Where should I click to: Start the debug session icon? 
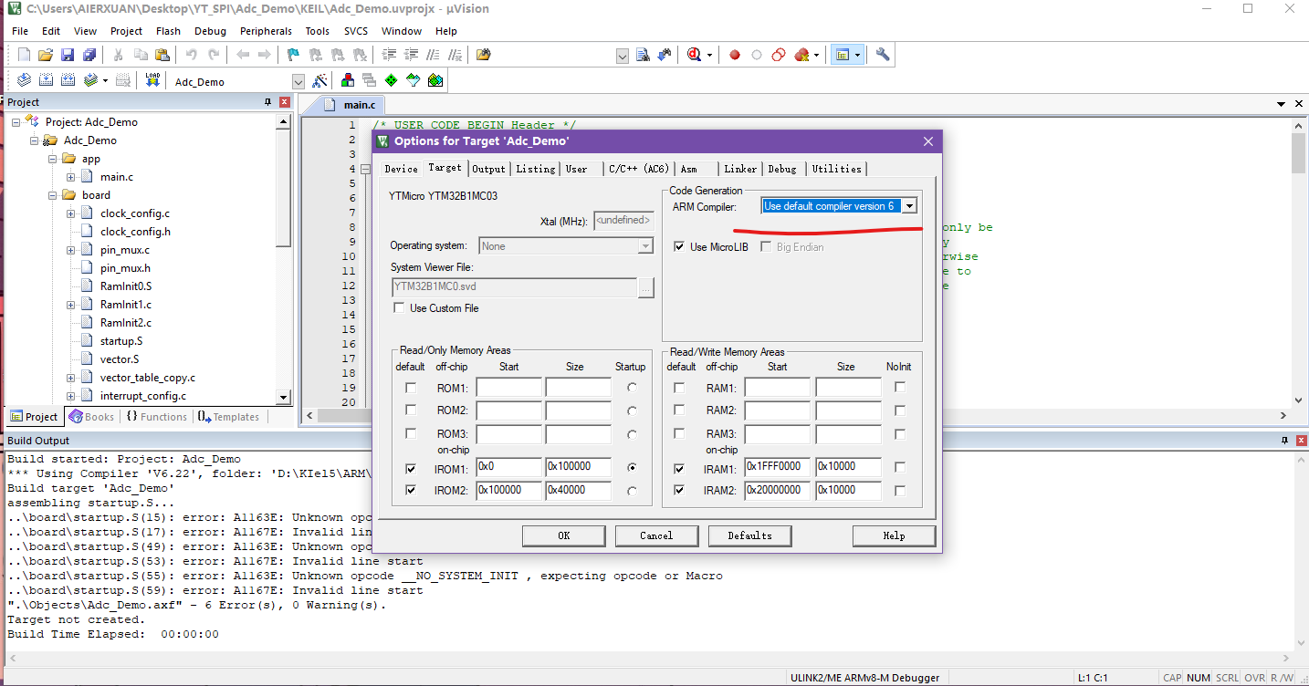[x=695, y=55]
